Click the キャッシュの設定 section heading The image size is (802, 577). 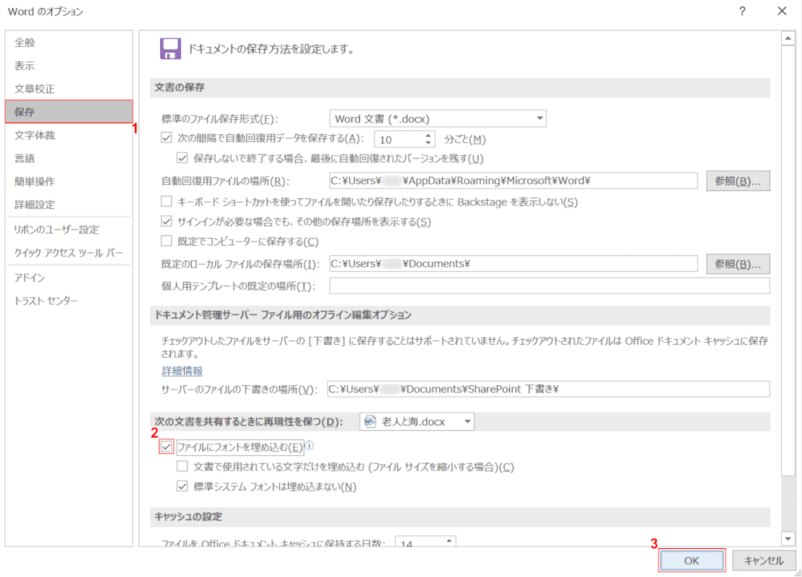tap(188, 516)
